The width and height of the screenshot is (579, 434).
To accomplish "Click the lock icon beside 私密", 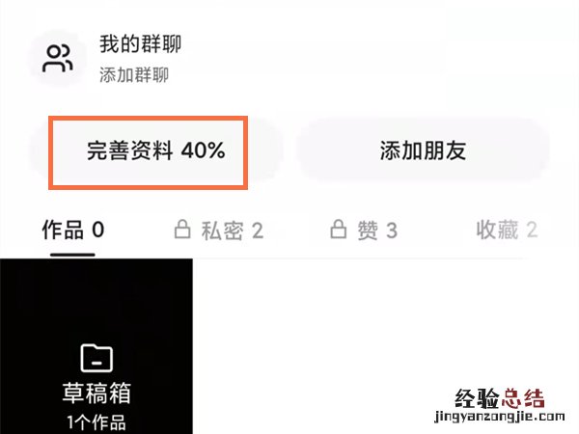I will tap(182, 230).
